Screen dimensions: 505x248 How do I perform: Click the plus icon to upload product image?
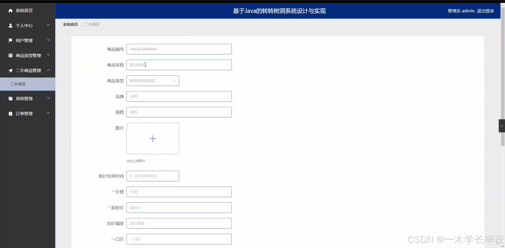tap(153, 138)
